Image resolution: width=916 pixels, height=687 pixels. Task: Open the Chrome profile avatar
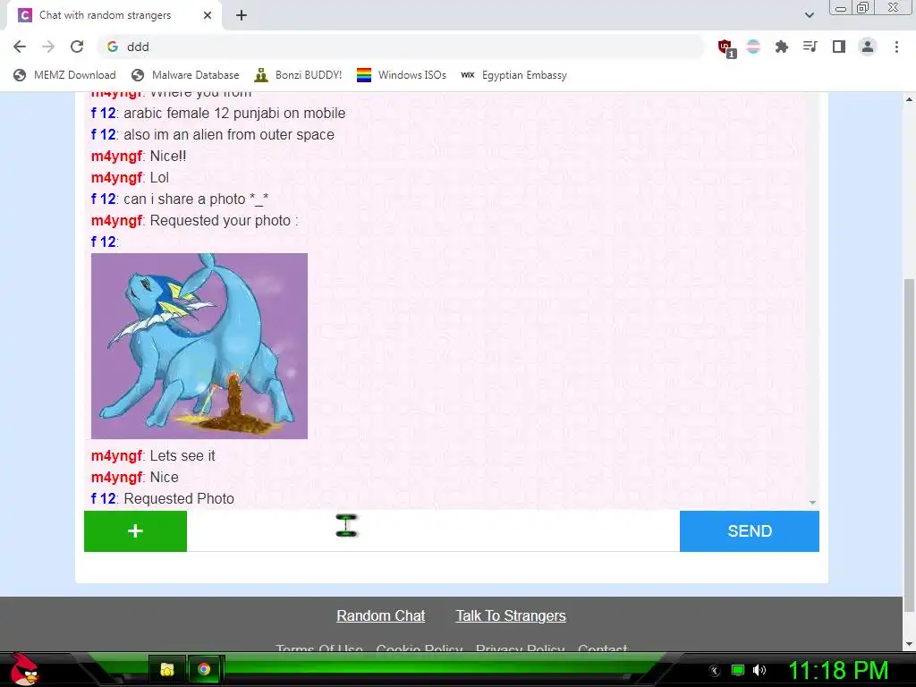tap(868, 47)
